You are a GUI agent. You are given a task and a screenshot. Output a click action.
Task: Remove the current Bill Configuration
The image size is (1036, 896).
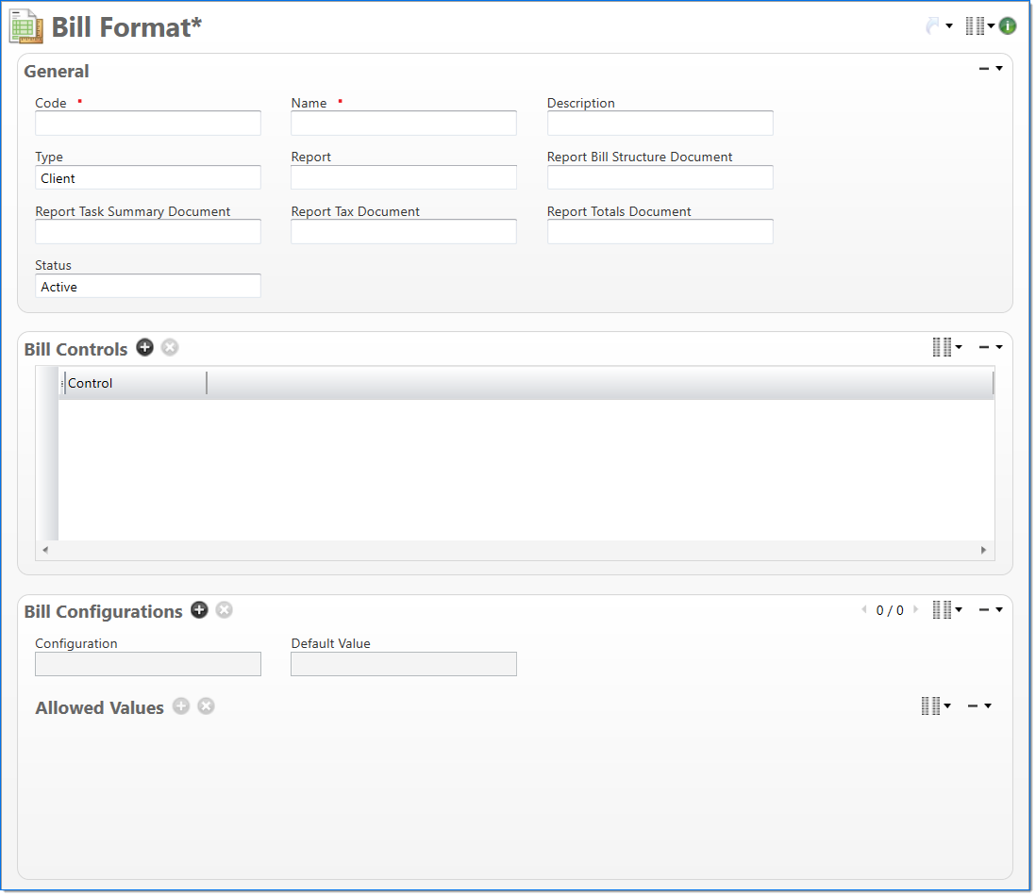click(224, 610)
